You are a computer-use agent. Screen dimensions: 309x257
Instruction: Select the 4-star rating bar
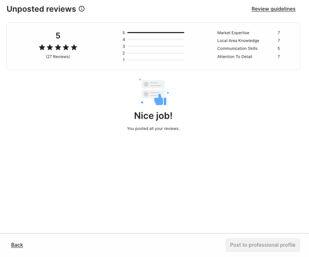pyautogui.click(x=156, y=40)
